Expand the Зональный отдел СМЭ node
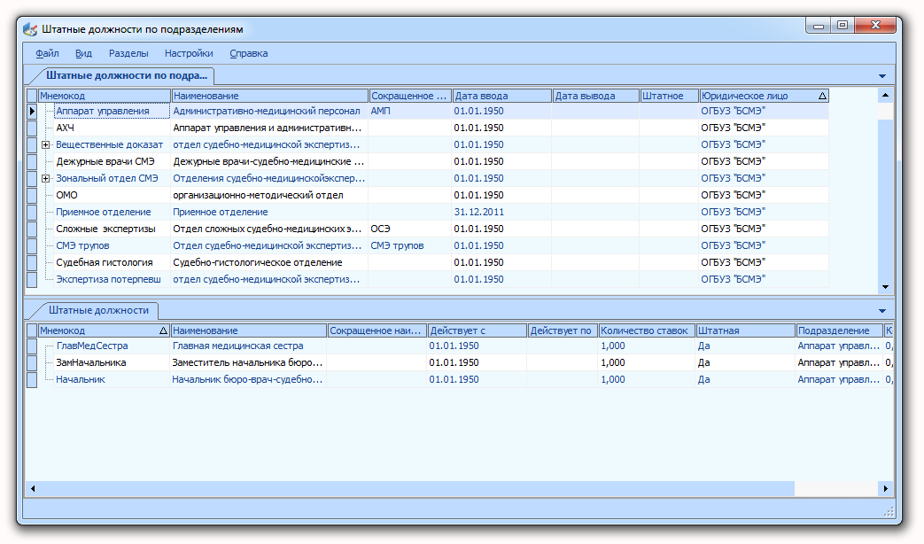The height and width of the screenshot is (544, 924). tap(45, 178)
